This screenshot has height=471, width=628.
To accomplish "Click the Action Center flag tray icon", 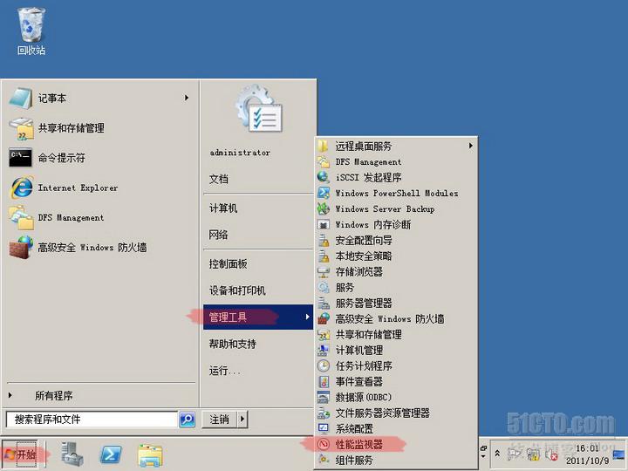I will click(x=515, y=454).
